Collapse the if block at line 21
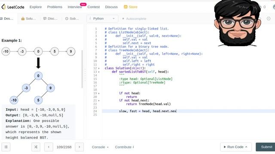The height and width of the screenshot is (154, 275). click(99, 101)
